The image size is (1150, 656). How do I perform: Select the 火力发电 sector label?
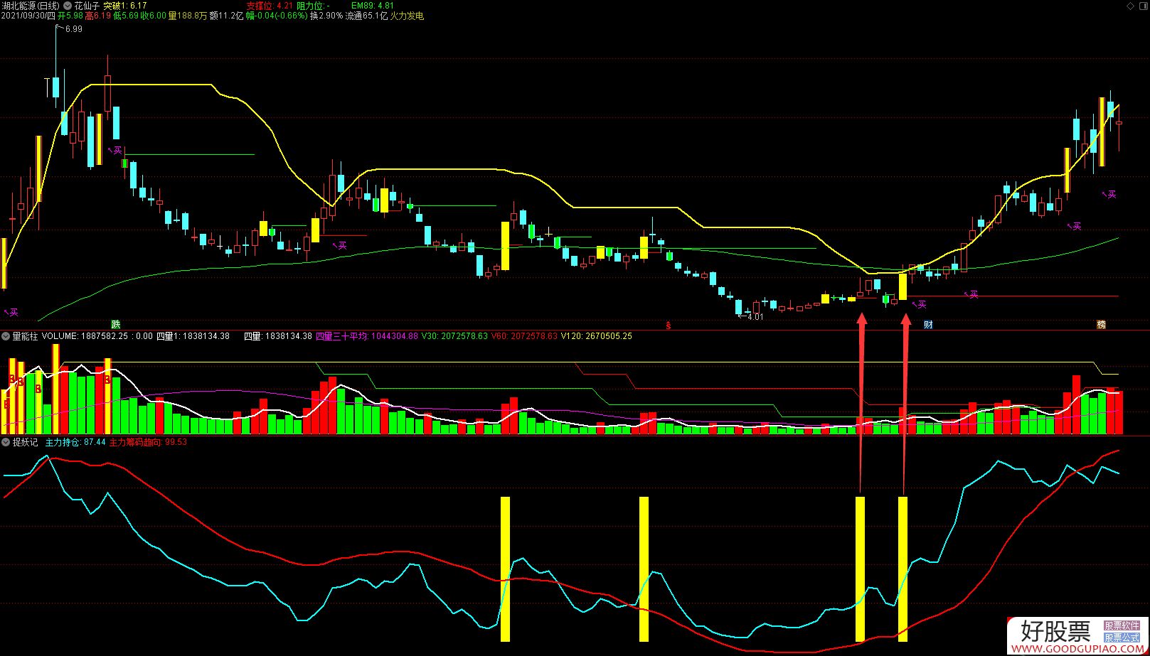coord(407,16)
